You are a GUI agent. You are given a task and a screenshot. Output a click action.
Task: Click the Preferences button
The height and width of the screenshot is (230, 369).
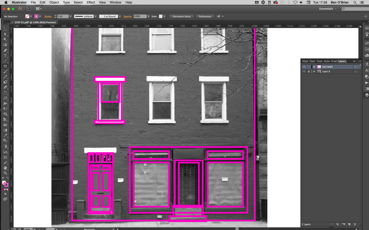tap(205, 16)
